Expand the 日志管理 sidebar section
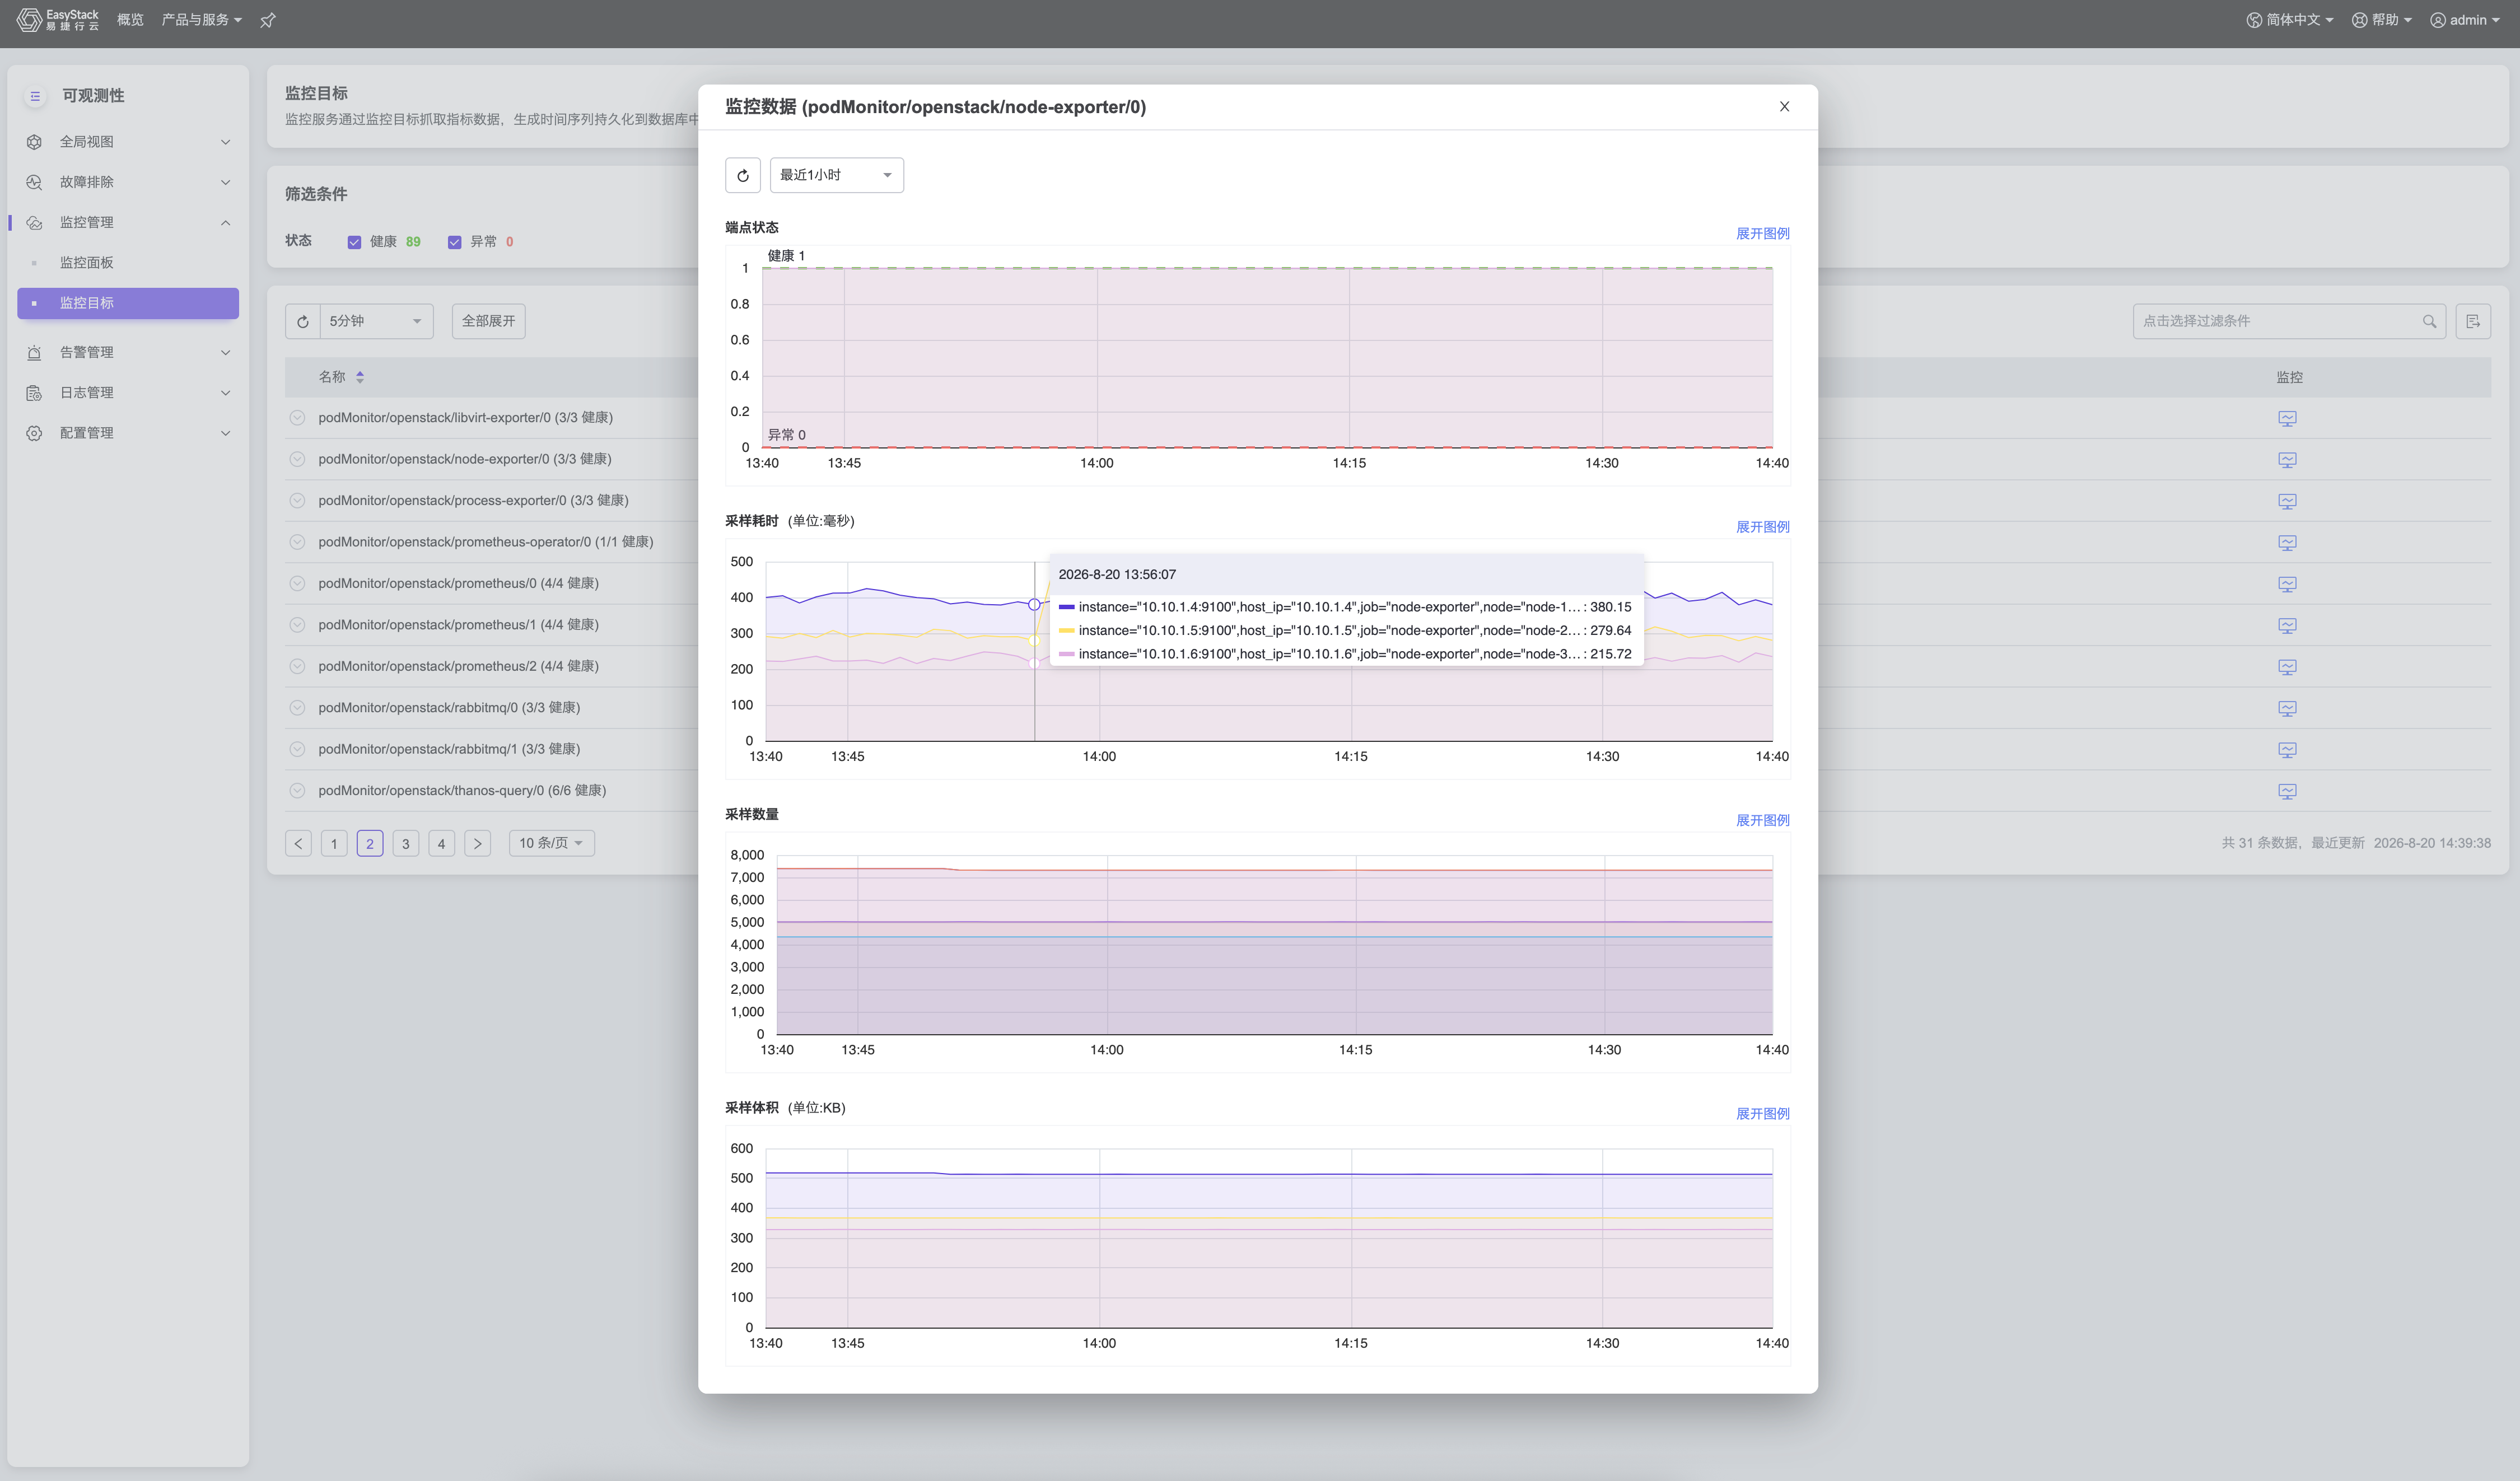The width and height of the screenshot is (2520, 1481). pos(128,392)
